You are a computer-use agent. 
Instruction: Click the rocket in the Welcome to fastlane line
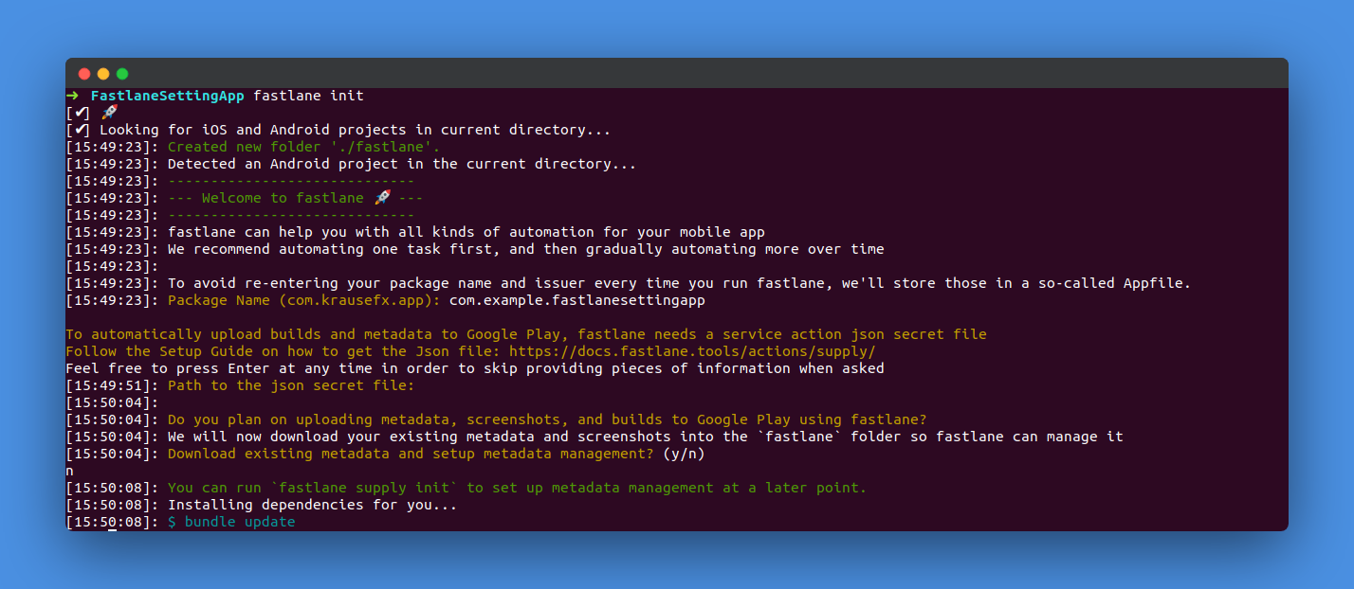pos(382,198)
